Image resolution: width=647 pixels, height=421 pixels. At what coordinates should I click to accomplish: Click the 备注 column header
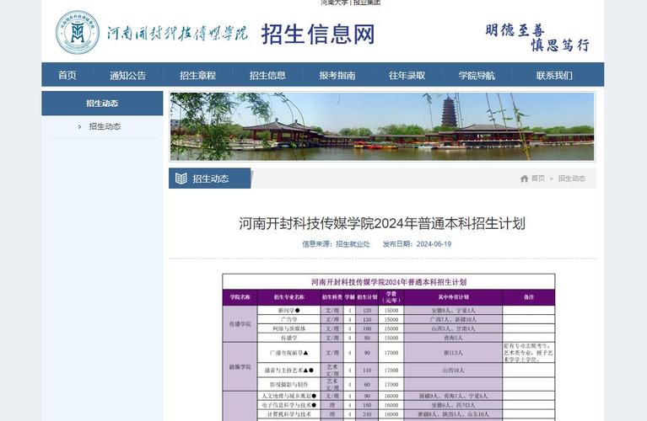point(529,297)
